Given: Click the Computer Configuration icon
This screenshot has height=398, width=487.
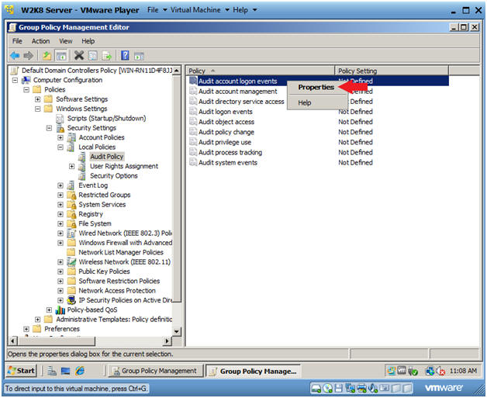Looking at the screenshot, I should click(26, 80).
